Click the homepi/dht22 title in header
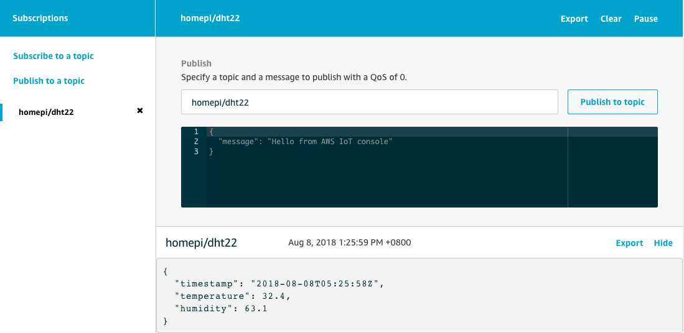 pos(210,18)
